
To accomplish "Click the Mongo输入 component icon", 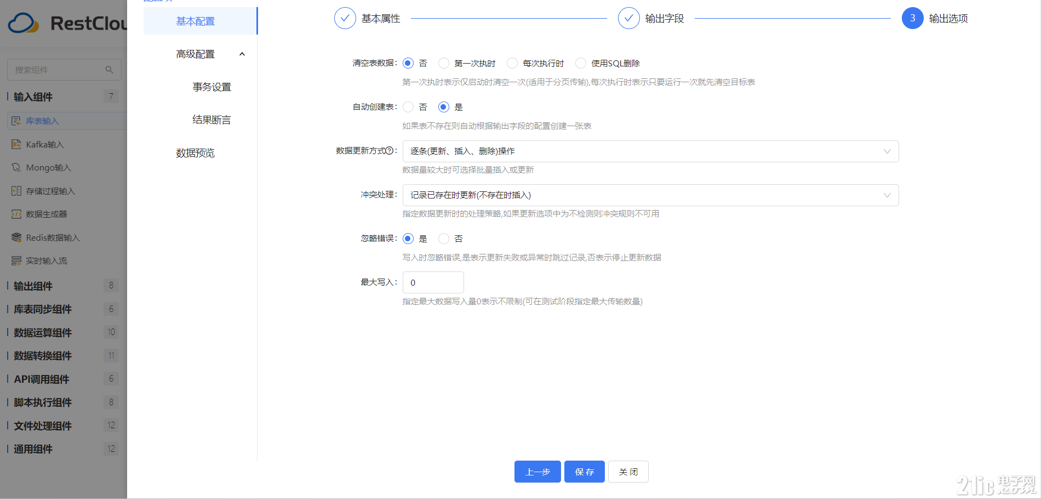I will click(16, 167).
